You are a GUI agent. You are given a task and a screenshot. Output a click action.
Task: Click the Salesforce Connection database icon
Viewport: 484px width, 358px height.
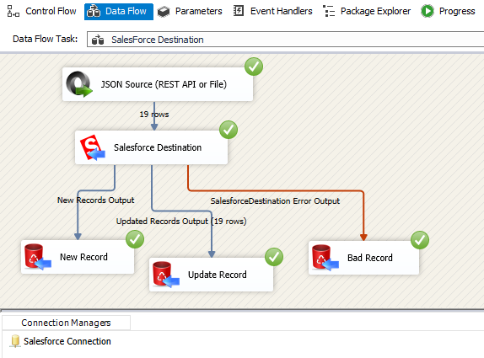coord(15,341)
